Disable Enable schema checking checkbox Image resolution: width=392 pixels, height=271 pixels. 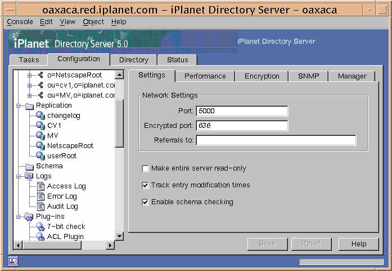(x=145, y=202)
